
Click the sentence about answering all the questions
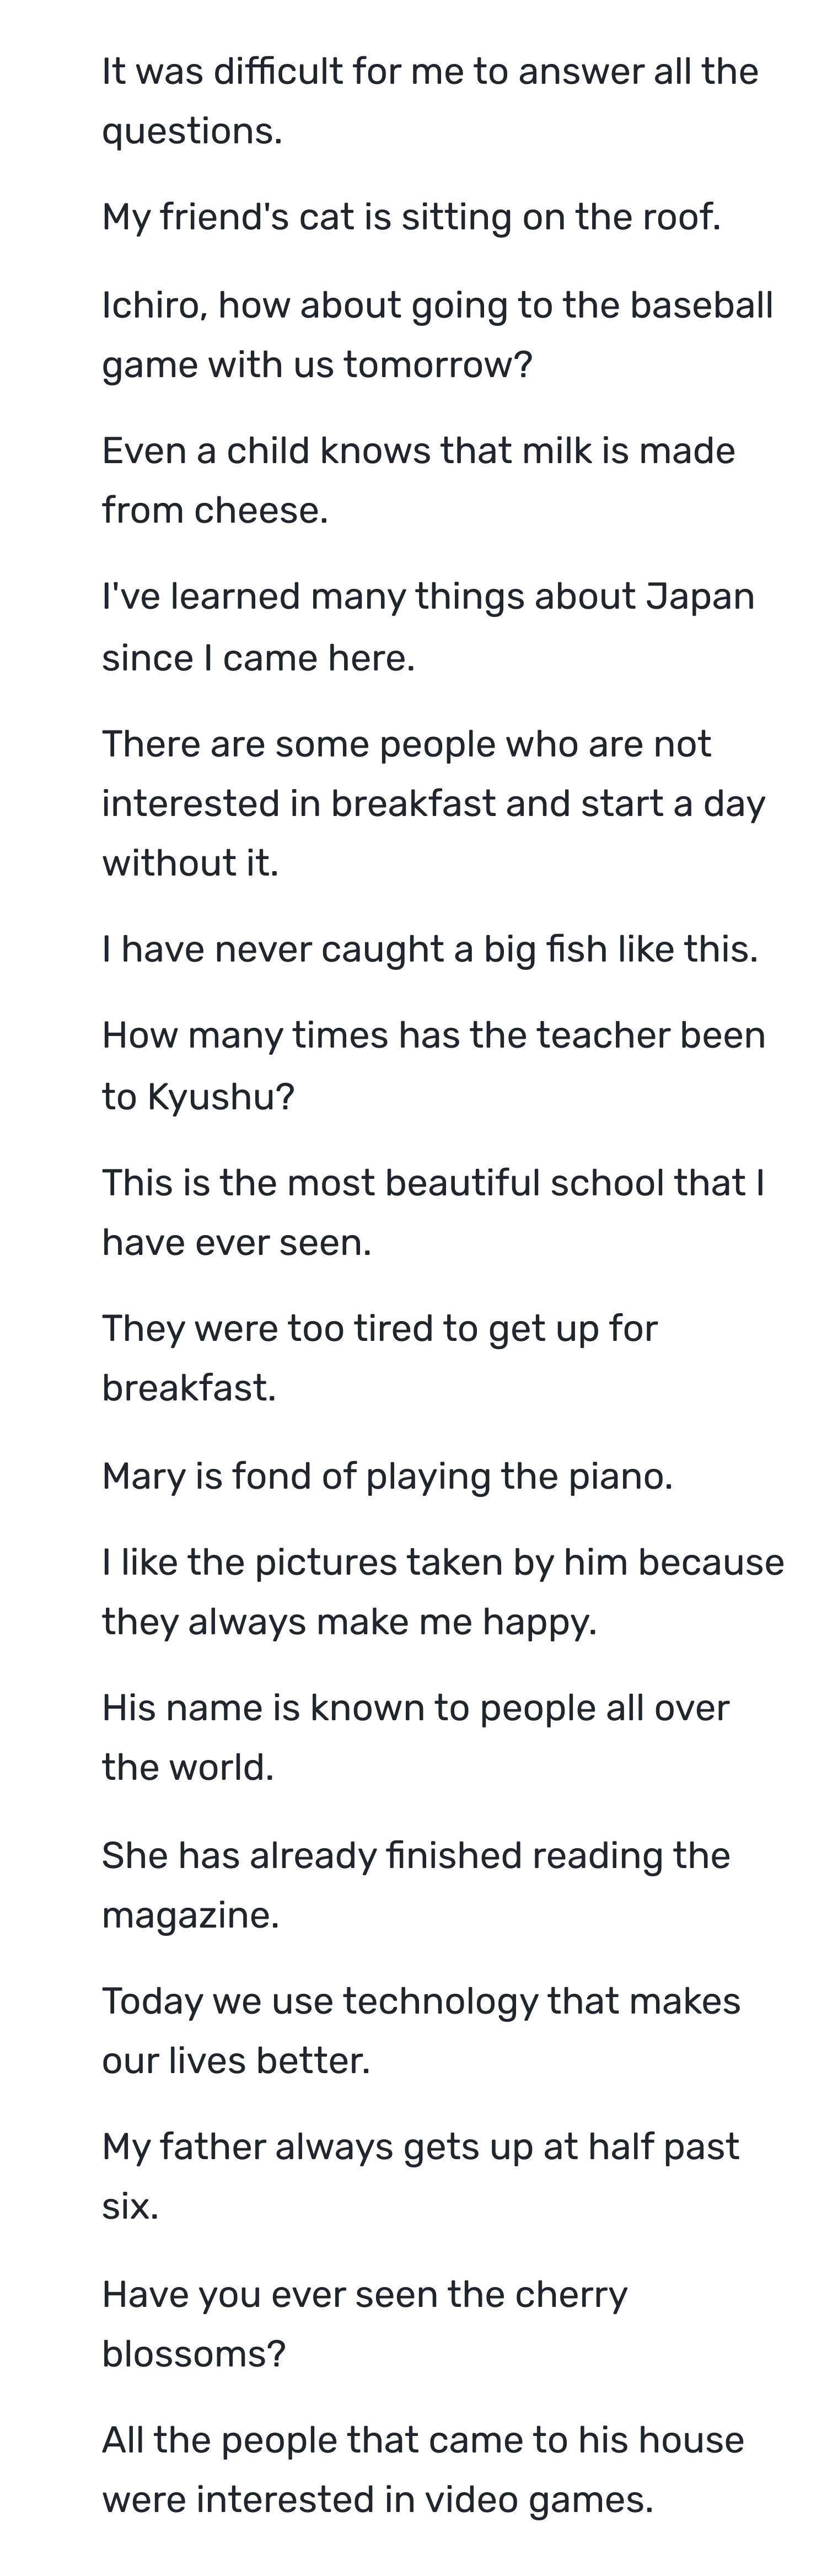(430, 101)
